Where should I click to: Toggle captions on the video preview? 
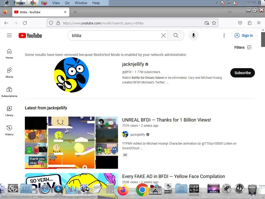coord(111,123)
